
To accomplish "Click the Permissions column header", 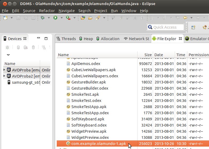I will [x=198, y=55].
